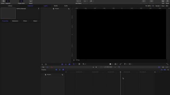This screenshot has height=95, width=170.
Task: Toggle lock on Project in Layers list
Action: pos(69,9)
